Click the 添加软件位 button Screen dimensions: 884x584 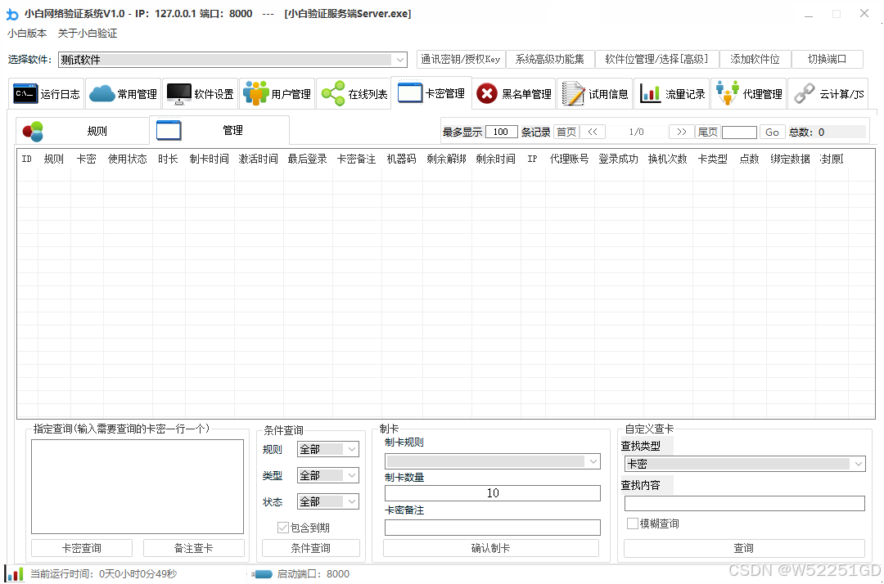click(755, 59)
